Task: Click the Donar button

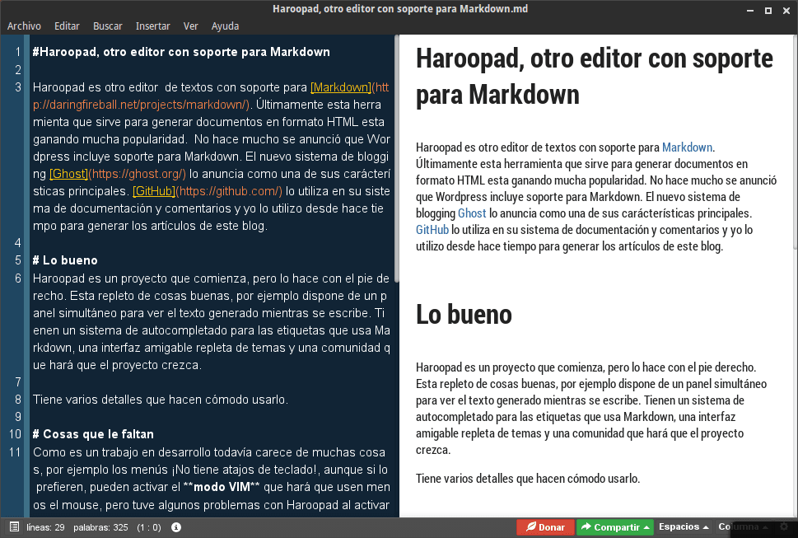Action: pos(545,527)
